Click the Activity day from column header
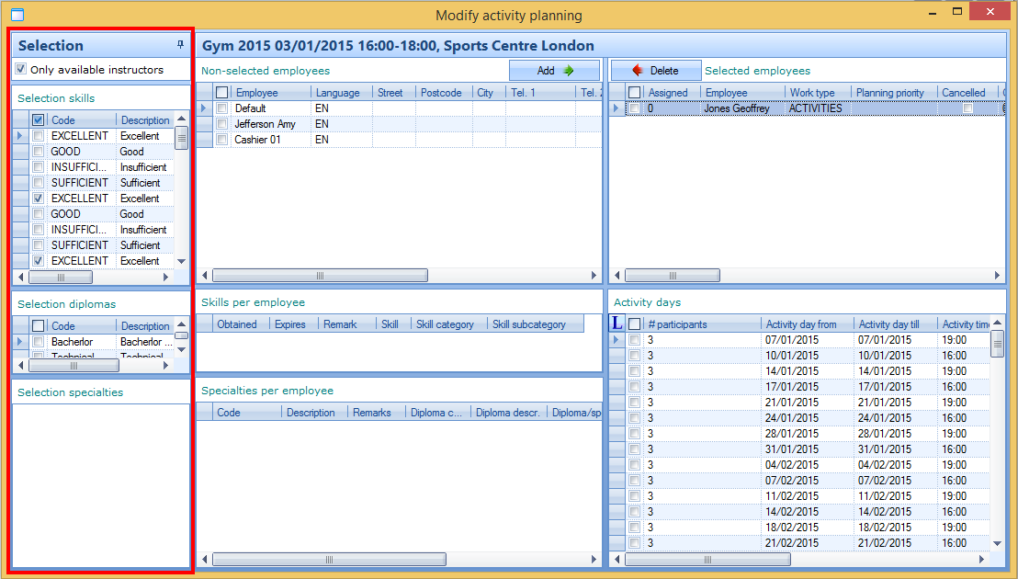Screen dimensions: 1018x579 tap(801, 324)
